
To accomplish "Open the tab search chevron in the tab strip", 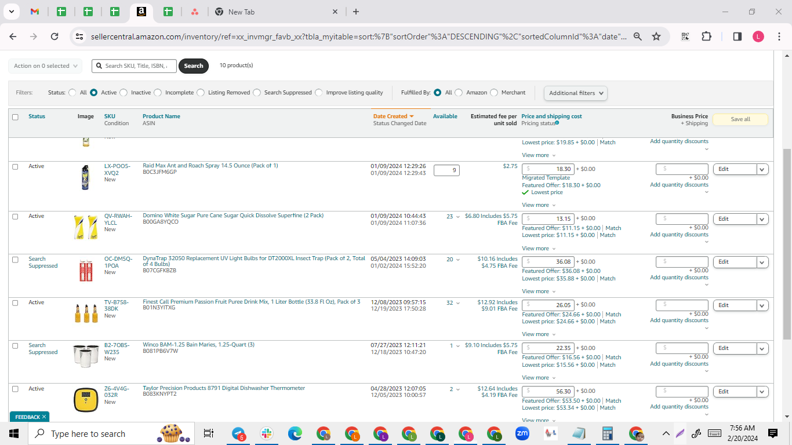I will pos(11,12).
